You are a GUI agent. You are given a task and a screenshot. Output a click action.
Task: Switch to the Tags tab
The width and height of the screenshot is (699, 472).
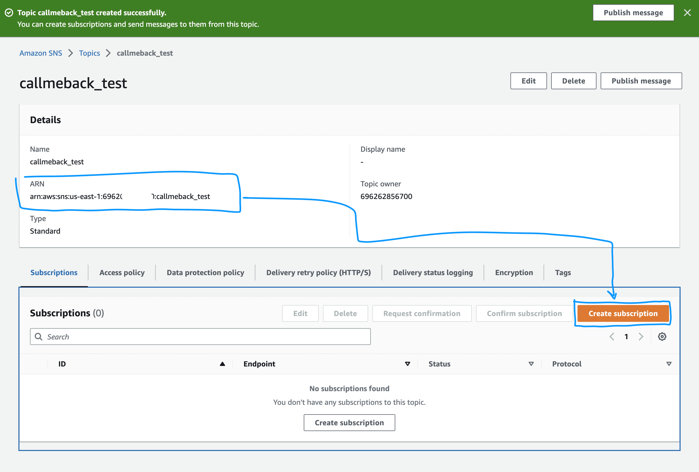click(x=563, y=273)
